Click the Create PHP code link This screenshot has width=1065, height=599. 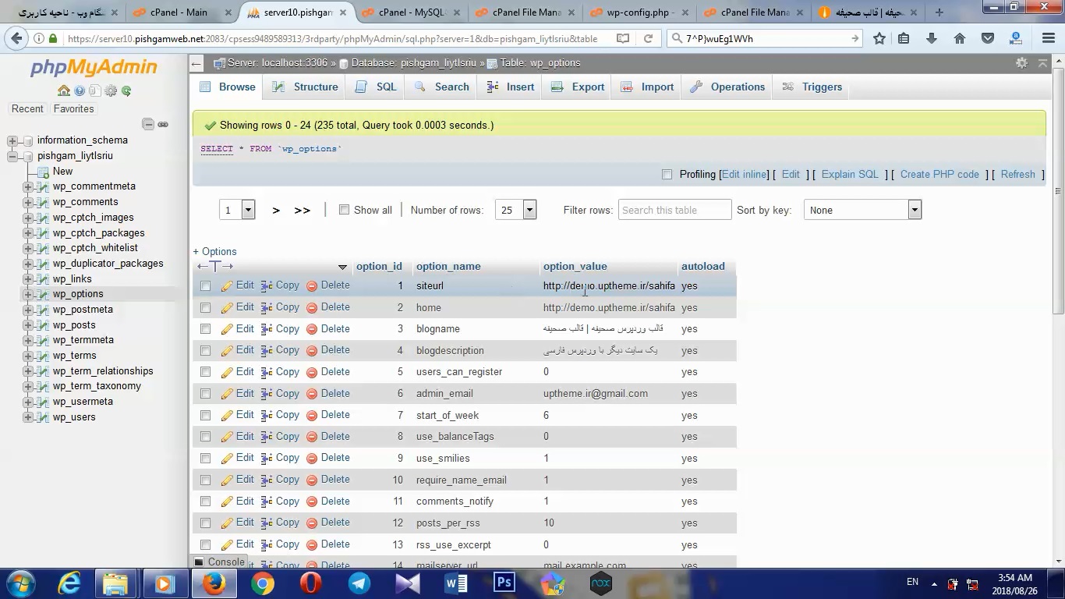click(x=939, y=175)
